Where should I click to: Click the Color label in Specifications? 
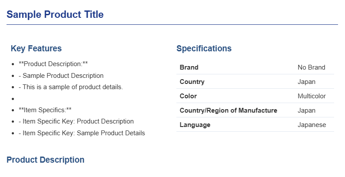[x=188, y=96]
